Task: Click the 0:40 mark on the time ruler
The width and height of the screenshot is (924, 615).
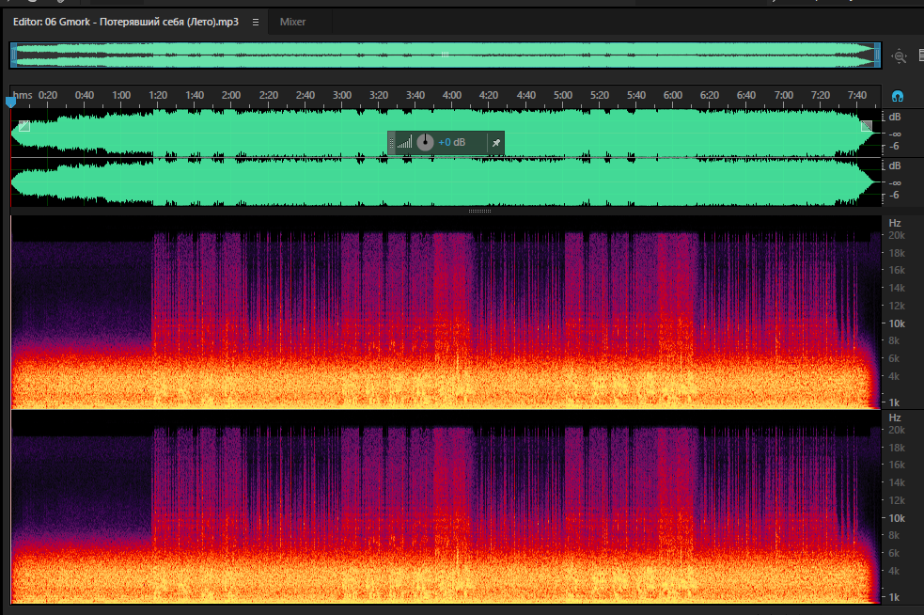Action: point(85,95)
